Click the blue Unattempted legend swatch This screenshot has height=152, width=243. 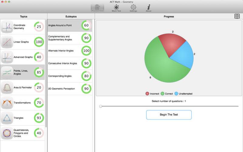pos(176,94)
